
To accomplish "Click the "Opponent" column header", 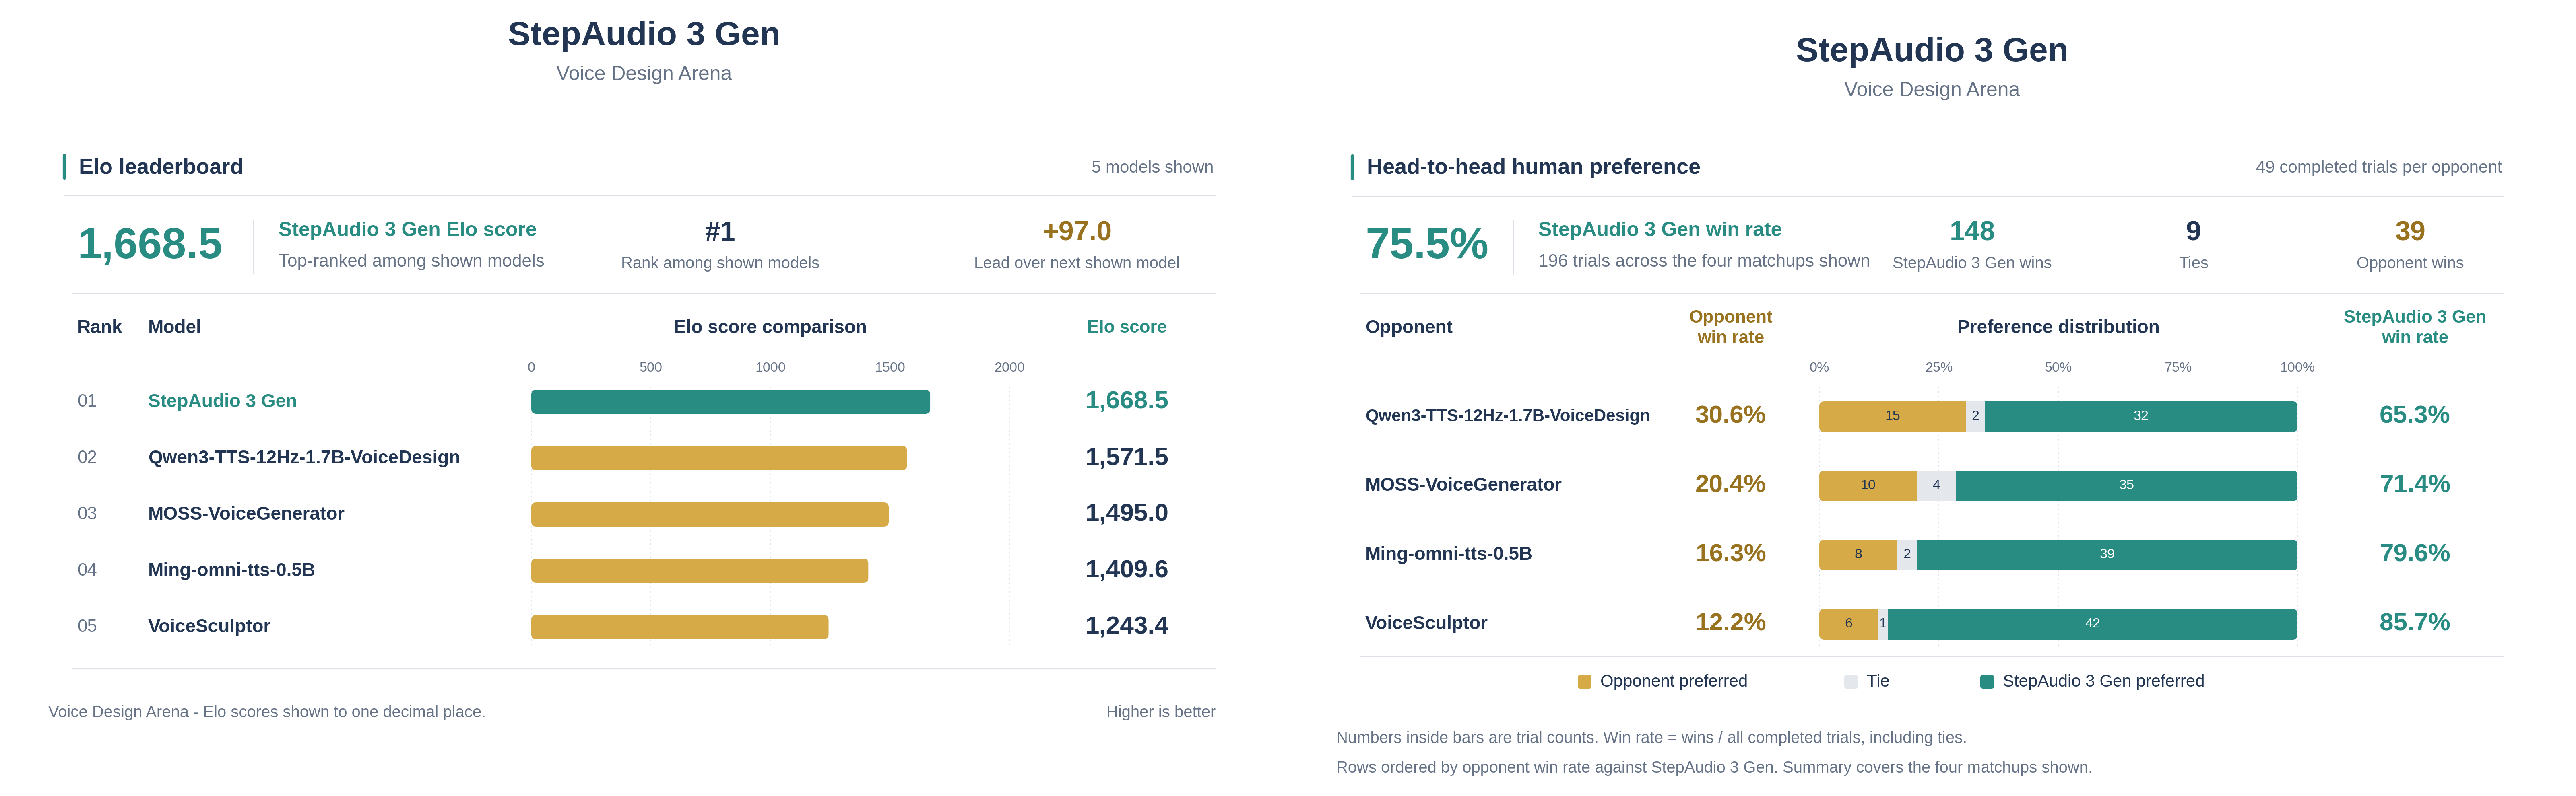I will pos(1409,327).
